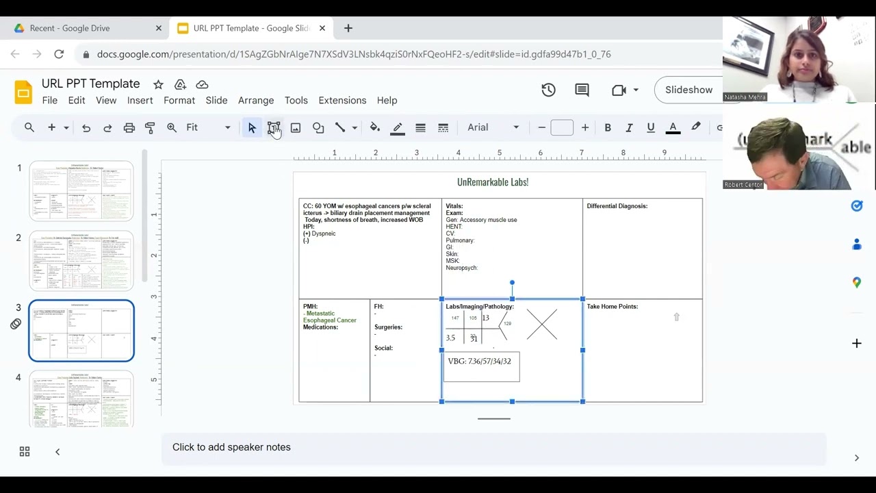Expand the video call options arrow
This screenshot has width=876, height=493.
[x=636, y=90]
